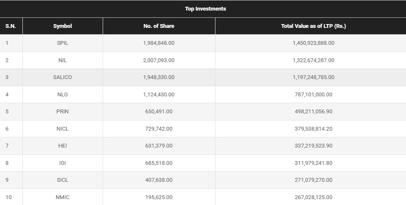Screen dimensions: 406x205
Task: Click the 195,625.00 share count cell
Action: click(x=159, y=197)
